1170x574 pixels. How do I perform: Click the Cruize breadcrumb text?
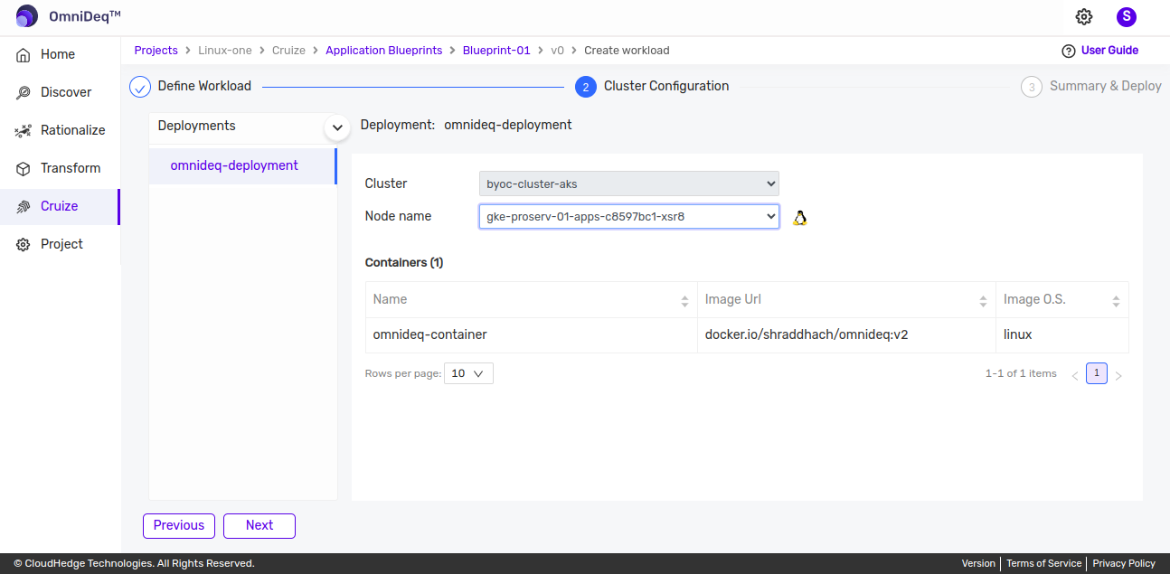[288, 51]
